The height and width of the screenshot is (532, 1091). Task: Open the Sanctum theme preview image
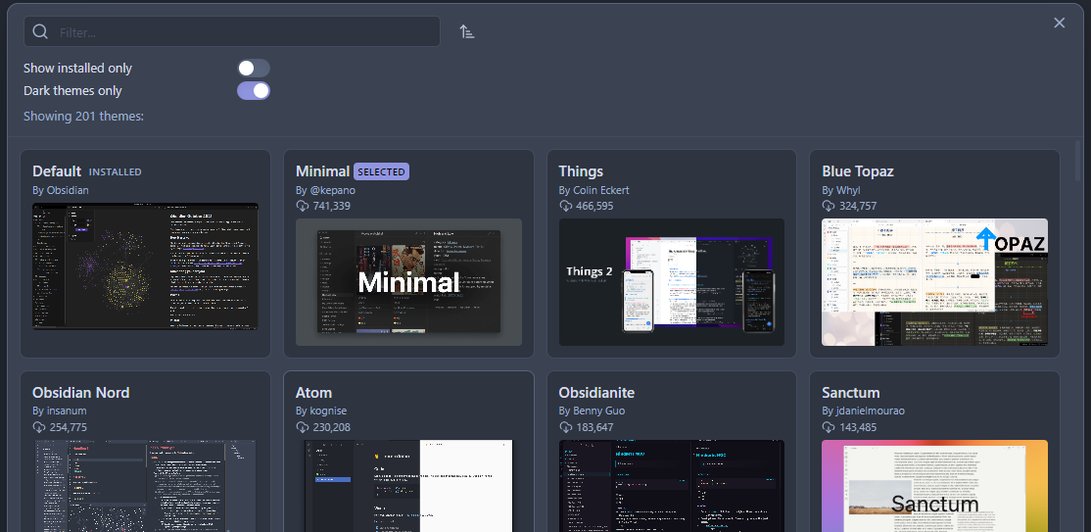coord(934,485)
